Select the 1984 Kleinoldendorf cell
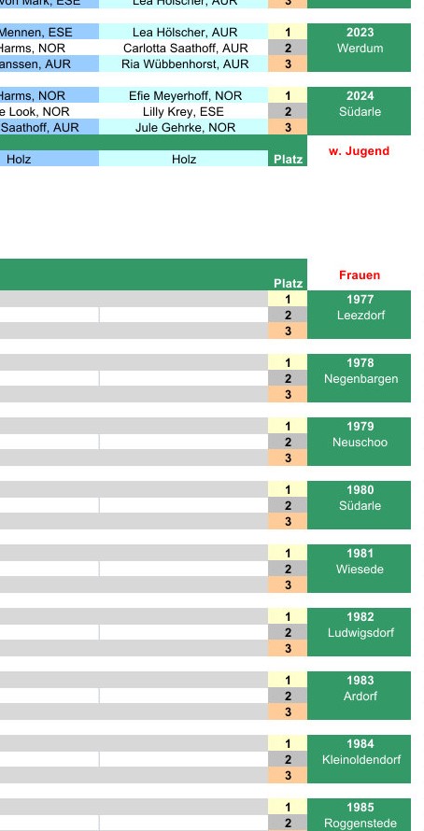Screen dimensions: 424x831 click(360, 759)
